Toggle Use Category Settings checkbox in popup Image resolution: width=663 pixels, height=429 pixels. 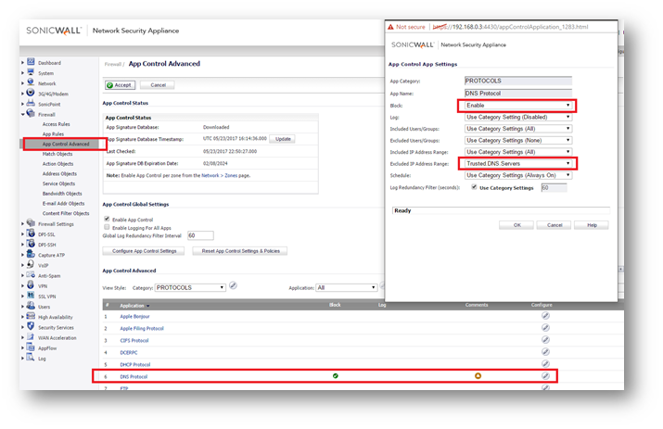tap(474, 187)
